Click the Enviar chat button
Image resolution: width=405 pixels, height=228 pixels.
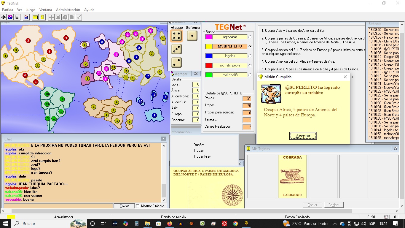tap(124, 206)
